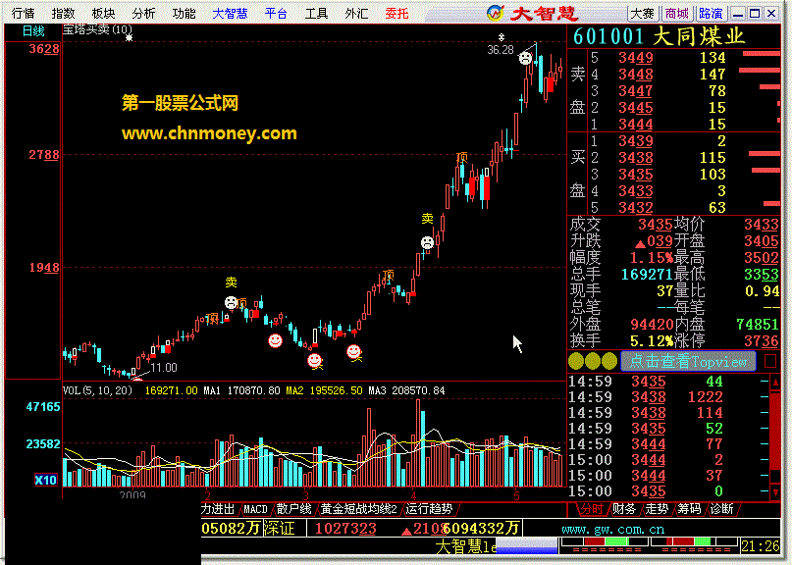This screenshot has width=792, height=565.
Task: Switch to the MACD indicator tab
Action: [x=255, y=509]
